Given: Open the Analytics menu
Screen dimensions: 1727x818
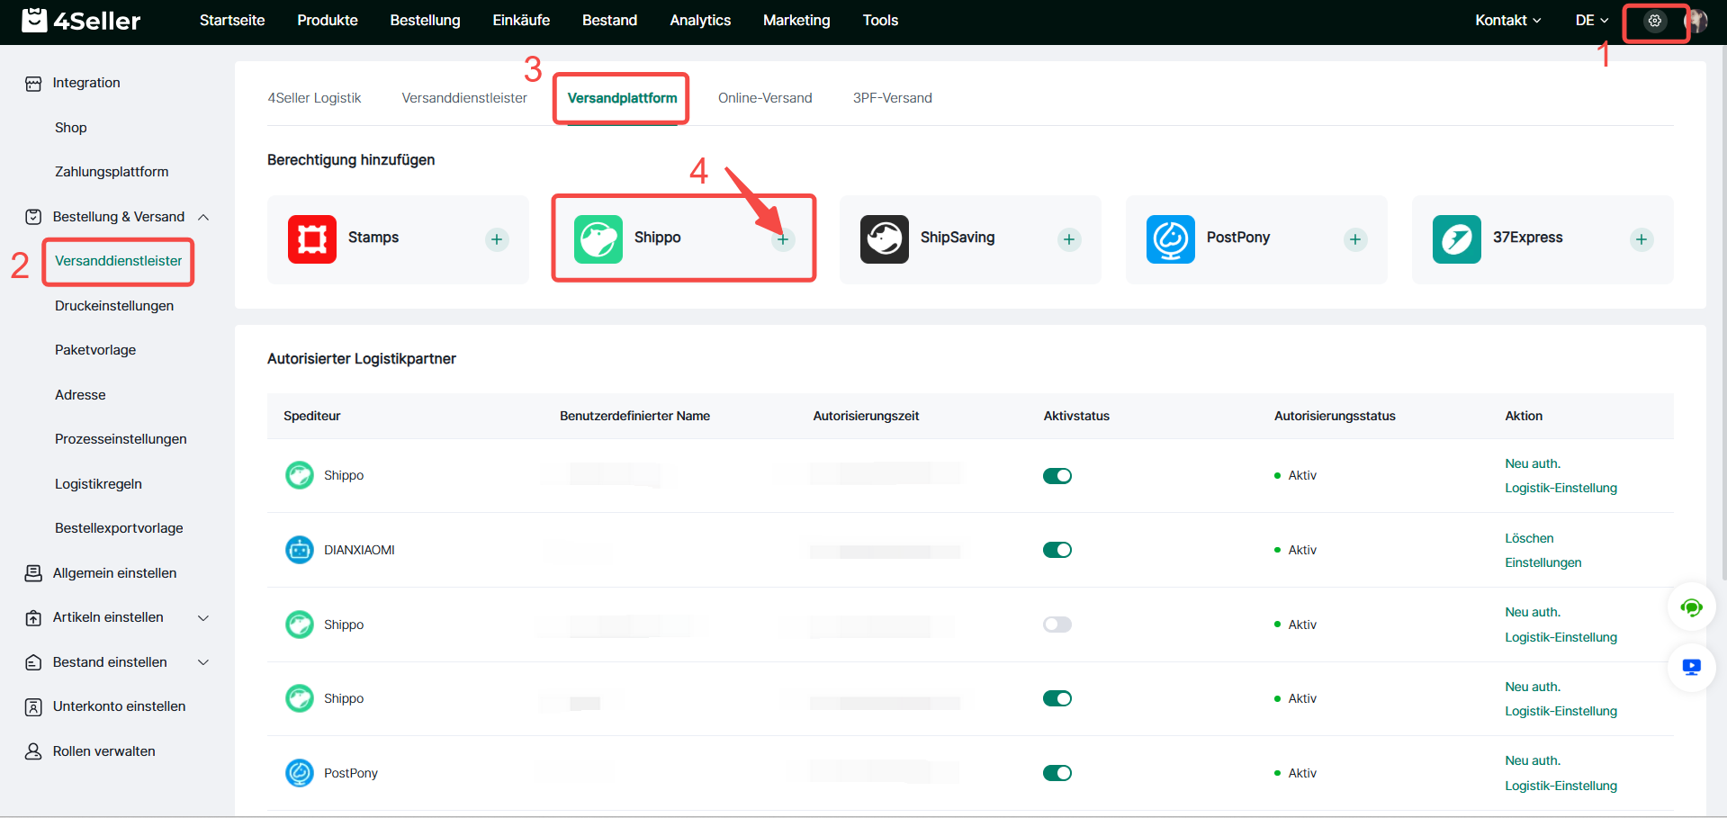Looking at the screenshot, I should (700, 21).
